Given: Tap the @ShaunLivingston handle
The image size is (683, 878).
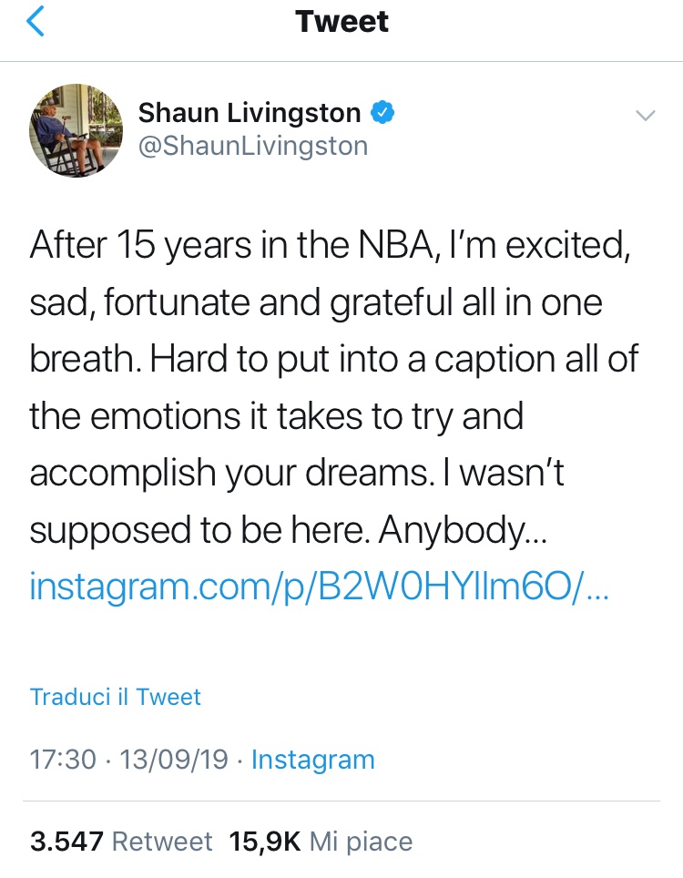Looking at the screenshot, I should [x=253, y=146].
